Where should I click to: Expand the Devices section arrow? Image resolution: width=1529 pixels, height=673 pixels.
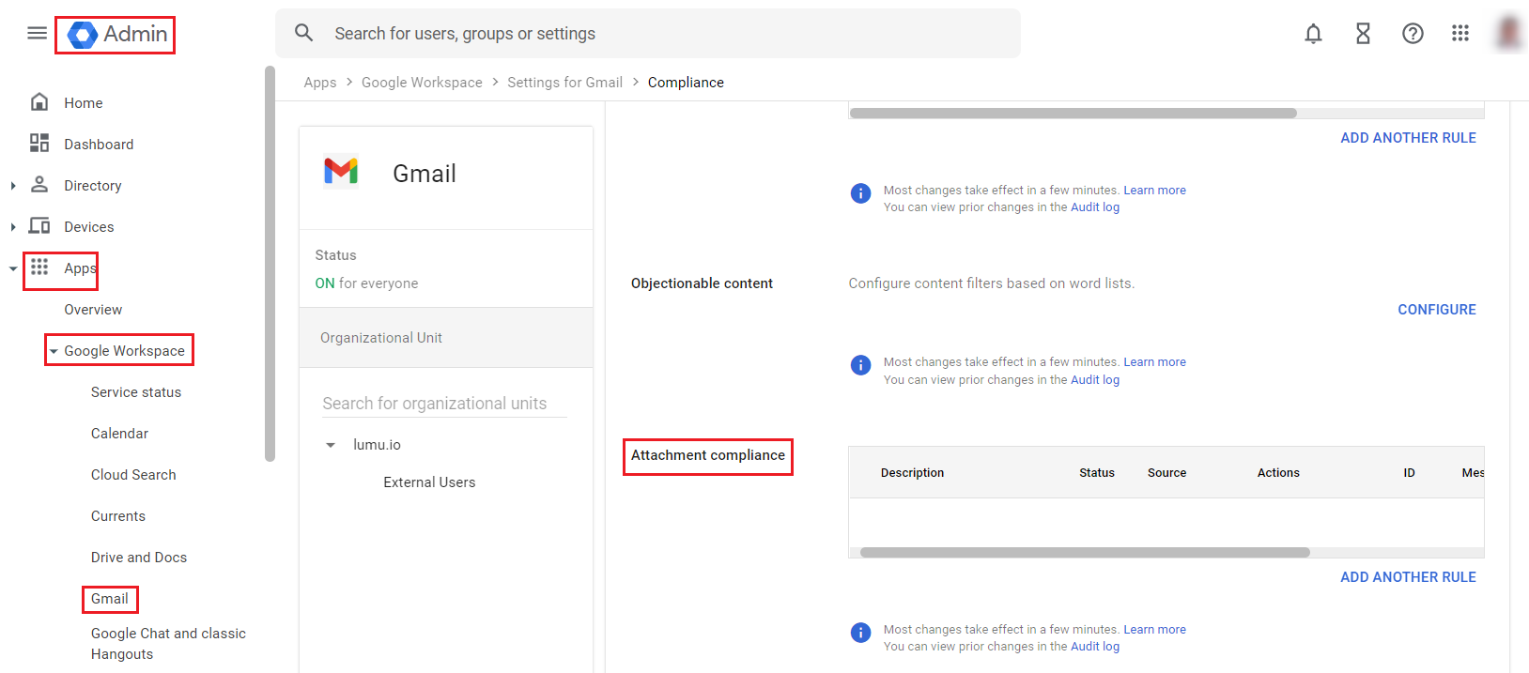click(x=13, y=227)
